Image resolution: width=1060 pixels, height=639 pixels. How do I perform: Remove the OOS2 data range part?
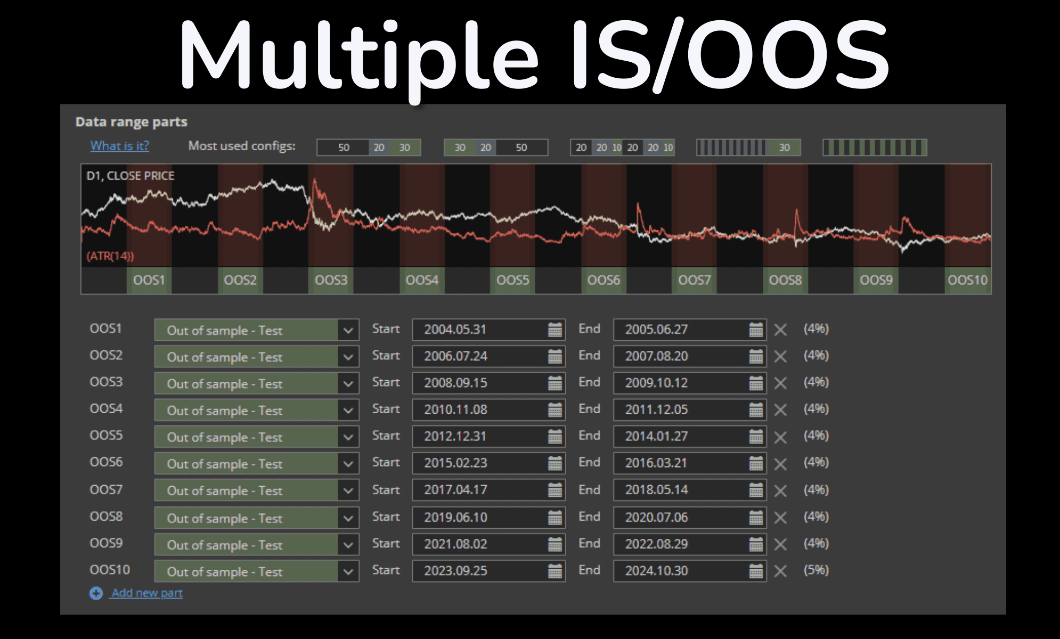(x=780, y=357)
